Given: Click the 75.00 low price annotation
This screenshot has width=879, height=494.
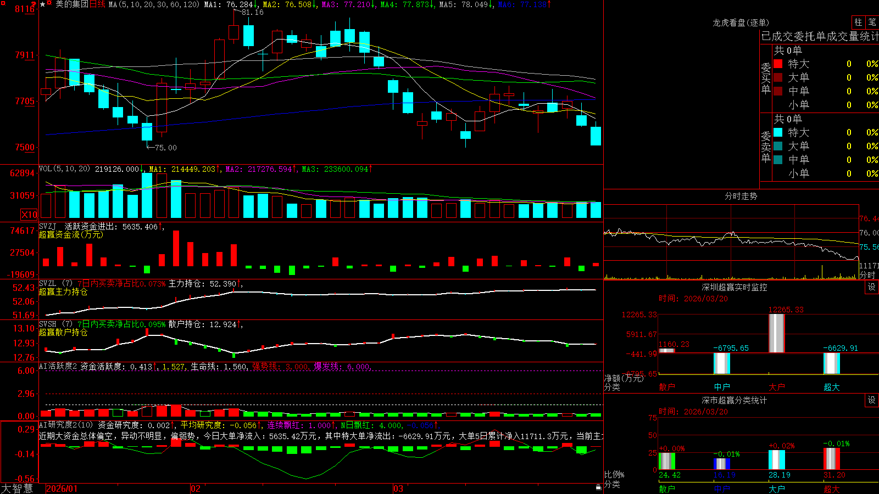Looking at the screenshot, I should (166, 148).
